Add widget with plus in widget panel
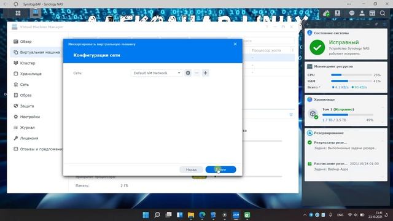 pyautogui.click(x=308, y=25)
